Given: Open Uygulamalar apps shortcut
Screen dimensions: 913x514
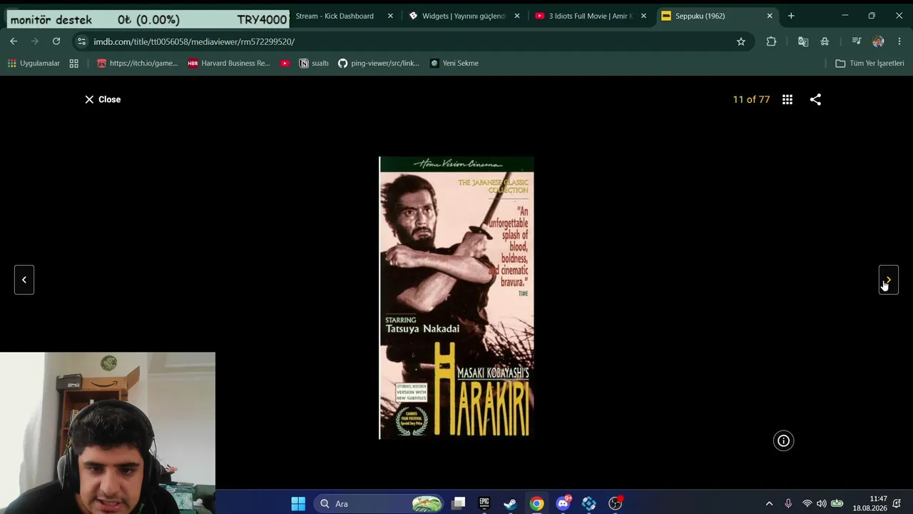Looking at the screenshot, I should pyautogui.click(x=34, y=64).
